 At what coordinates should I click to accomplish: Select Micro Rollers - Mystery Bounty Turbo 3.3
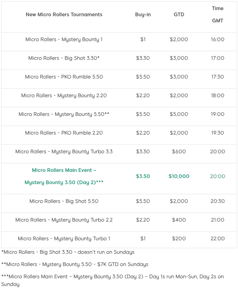(x=64, y=152)
